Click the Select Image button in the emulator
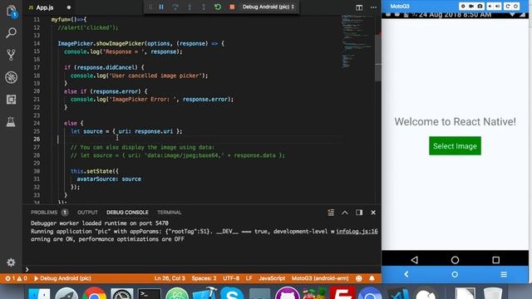Viewport: 532px width, 299px height. 455,146
